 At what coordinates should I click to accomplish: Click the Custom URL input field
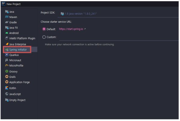pyautogui.click(x=119, y=37)
